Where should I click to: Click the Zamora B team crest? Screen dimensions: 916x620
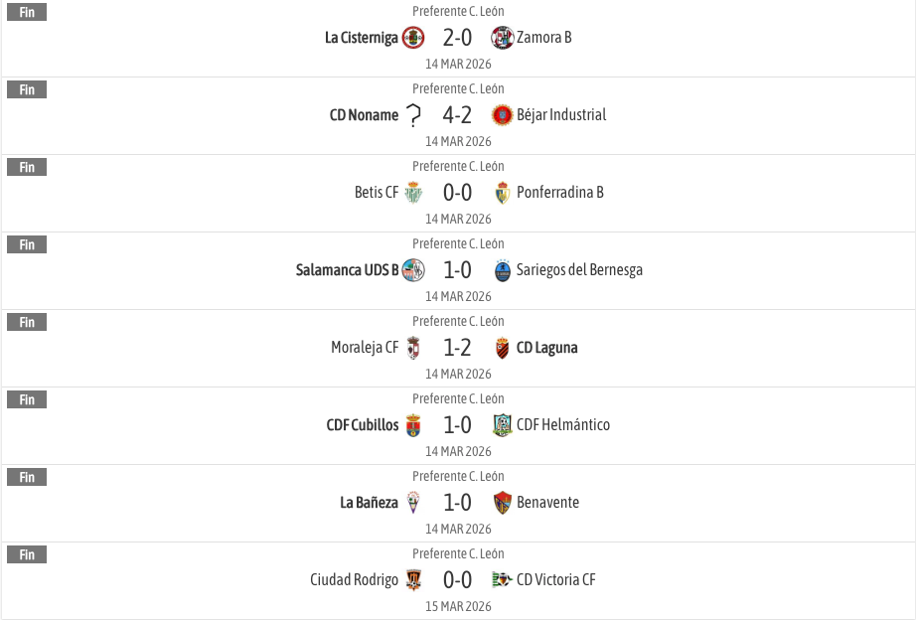point(502,38)
